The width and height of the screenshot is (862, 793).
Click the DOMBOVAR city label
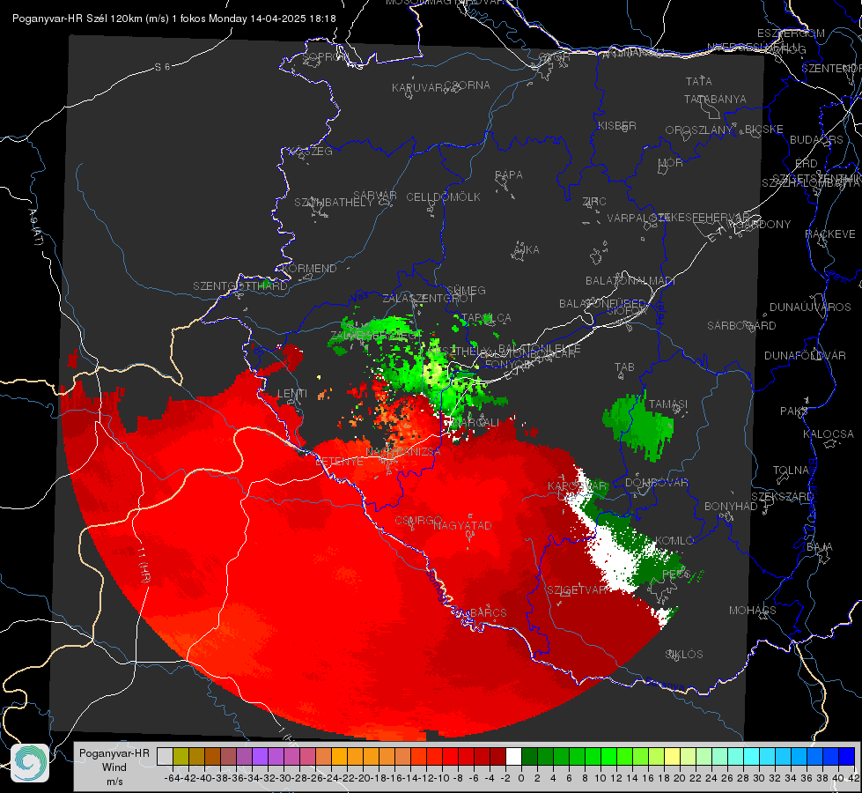click(x=656, y=483)
